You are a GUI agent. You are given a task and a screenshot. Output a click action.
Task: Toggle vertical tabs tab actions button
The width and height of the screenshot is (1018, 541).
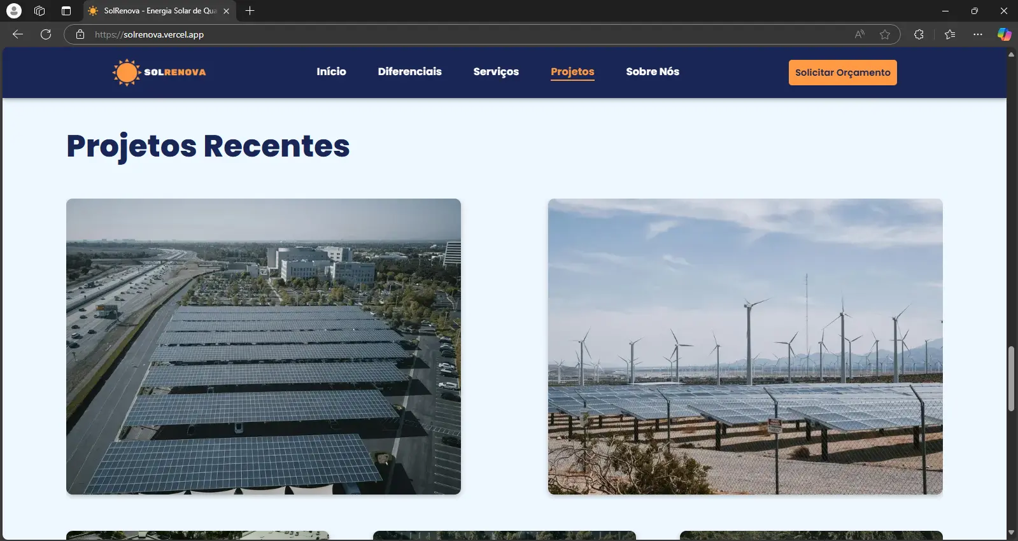(66, 11)
